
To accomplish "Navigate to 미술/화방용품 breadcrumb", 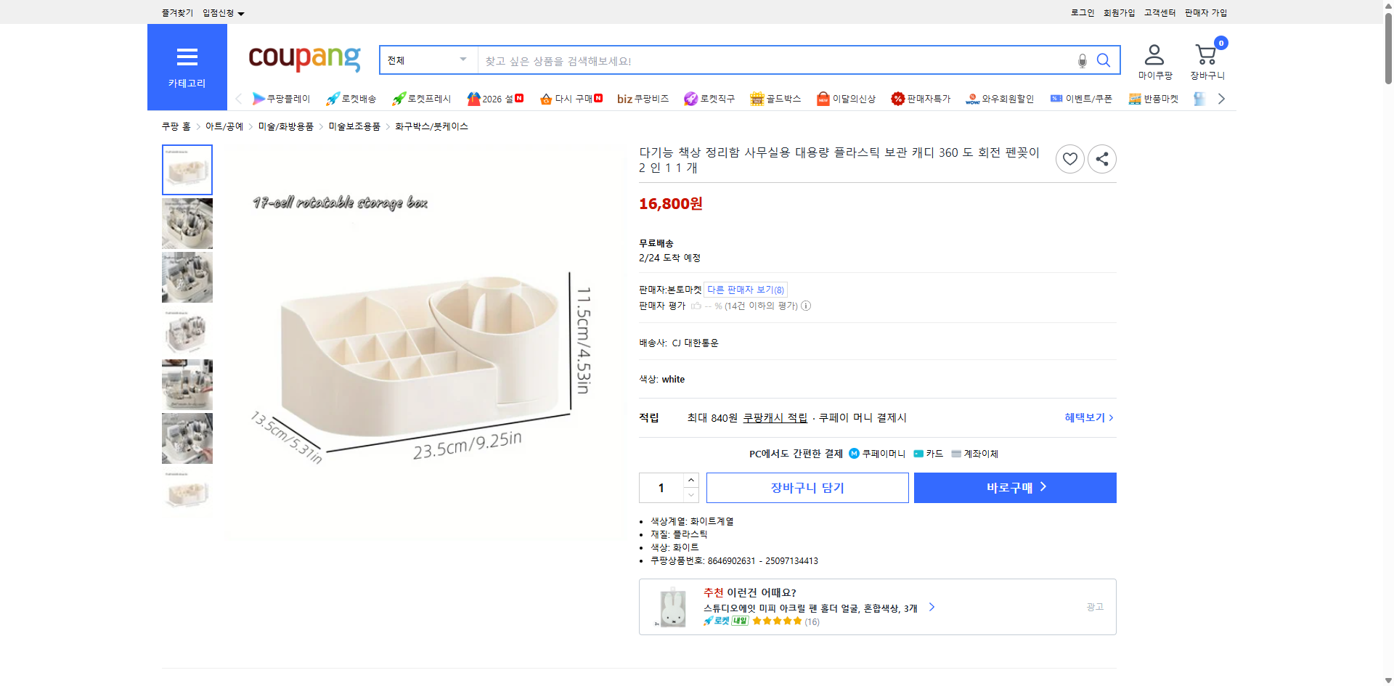I will pos(285,126).
